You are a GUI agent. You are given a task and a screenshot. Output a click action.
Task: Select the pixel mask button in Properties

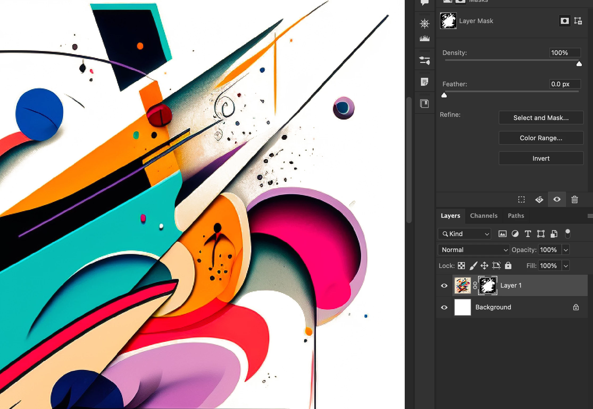[x=565, y=21]
